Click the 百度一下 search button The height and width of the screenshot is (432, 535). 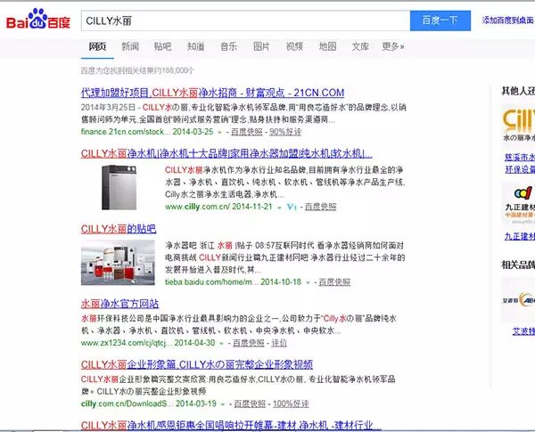coord(440,20)
